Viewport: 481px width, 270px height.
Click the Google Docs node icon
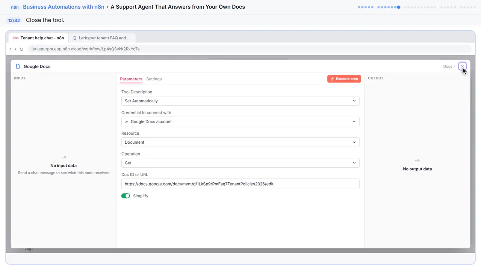(18, 66)
